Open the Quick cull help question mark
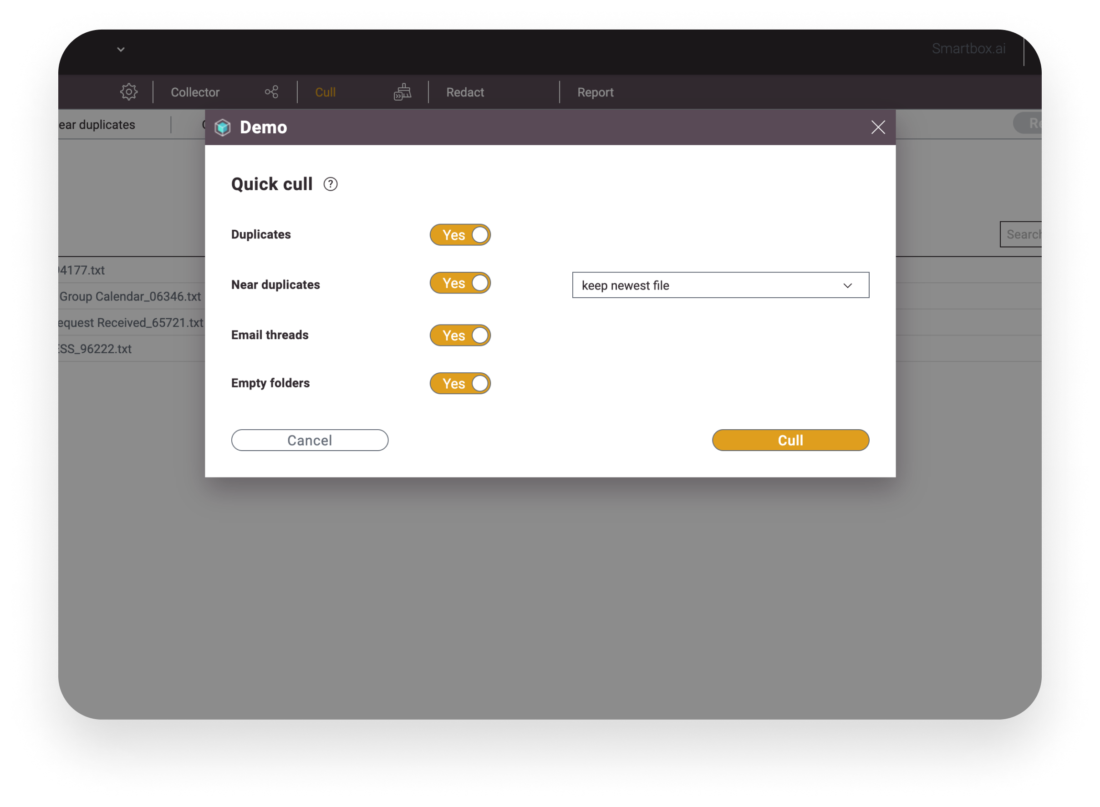Image resolution: width=1100 pixels, height=807 pixels. [331, 184]
